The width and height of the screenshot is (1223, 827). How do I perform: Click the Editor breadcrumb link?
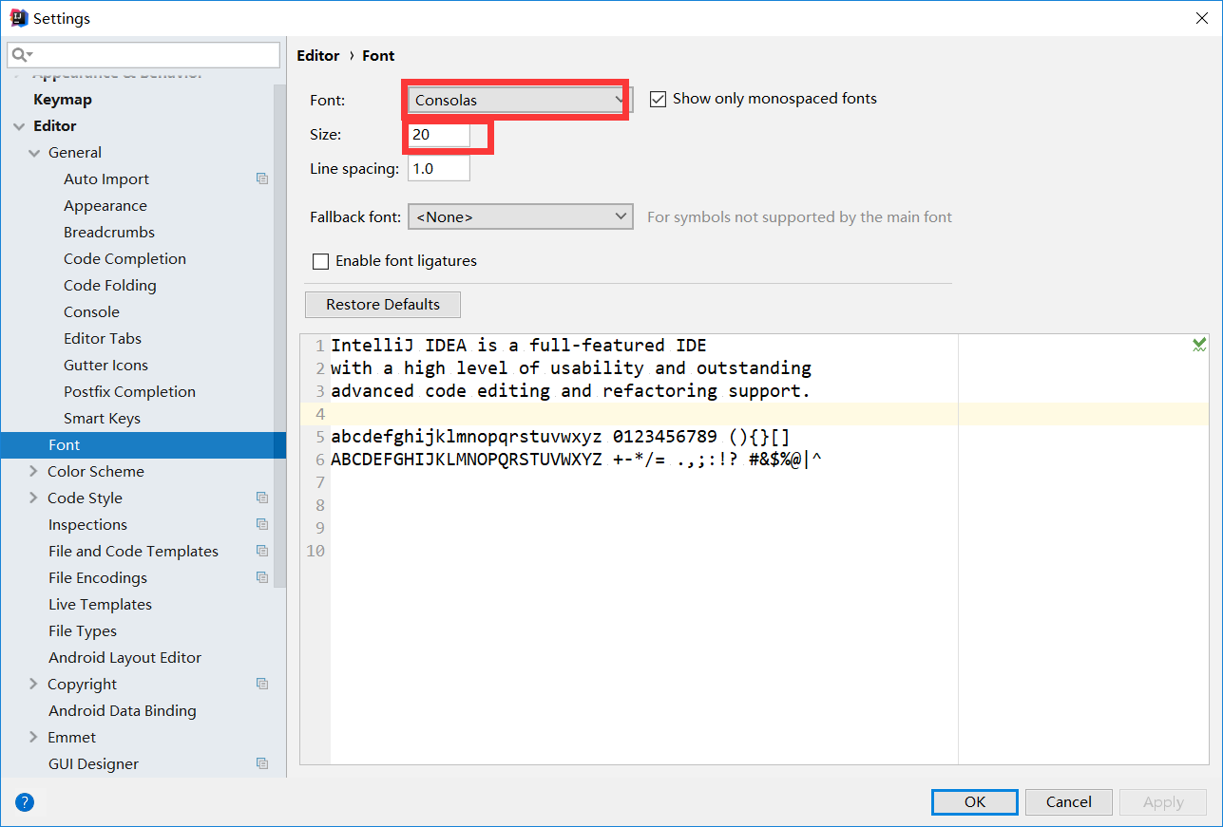(318, 56)
